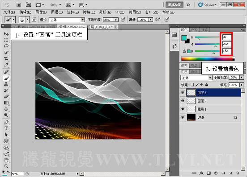
Task: Select the Eyedropper tool
Action: pyautogui.click(x=6, y=65)
